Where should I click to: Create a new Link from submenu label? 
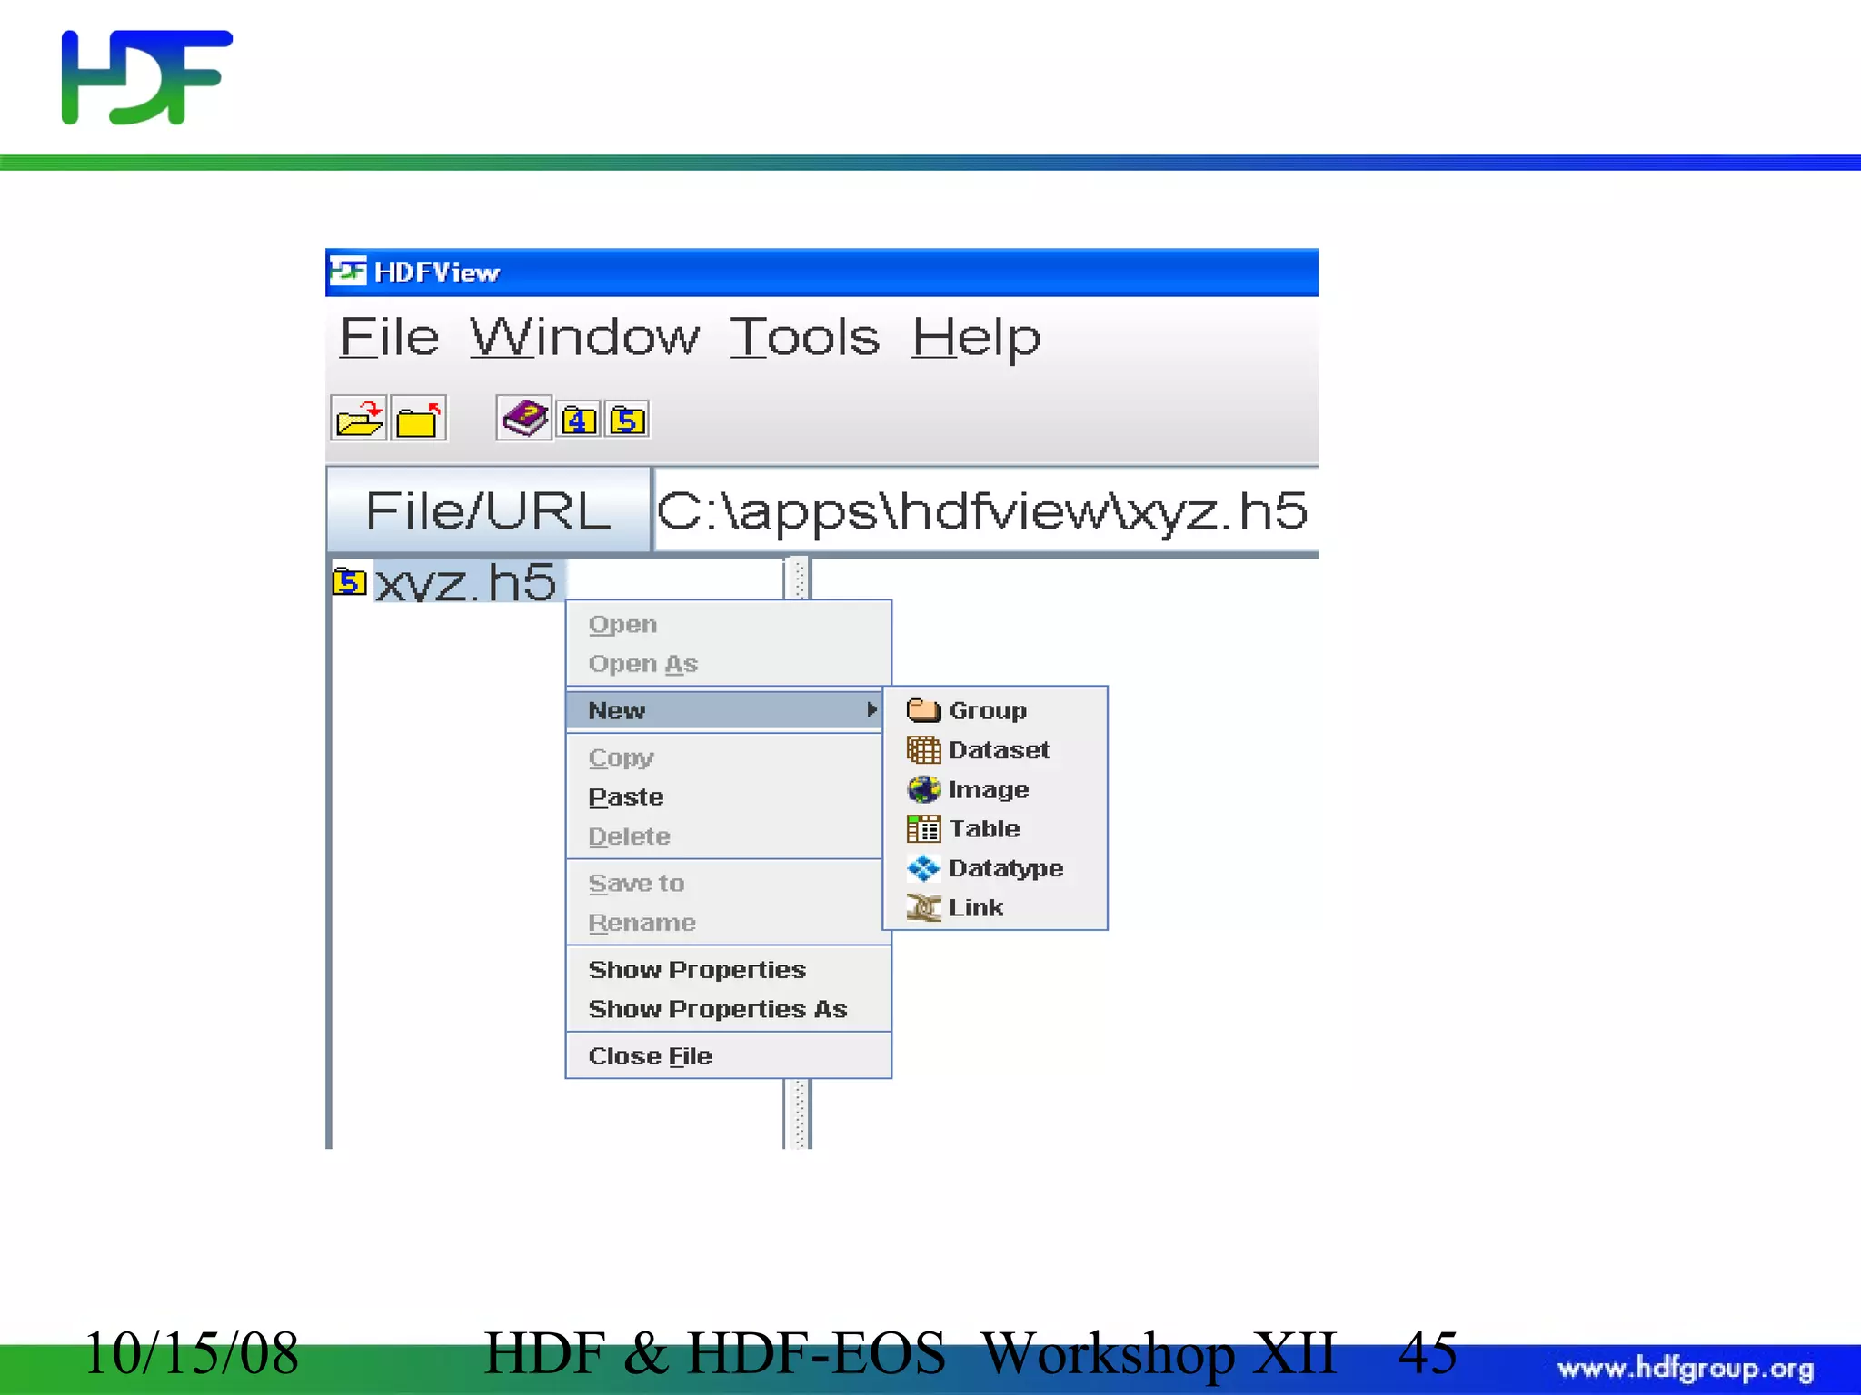click(976, 907)
